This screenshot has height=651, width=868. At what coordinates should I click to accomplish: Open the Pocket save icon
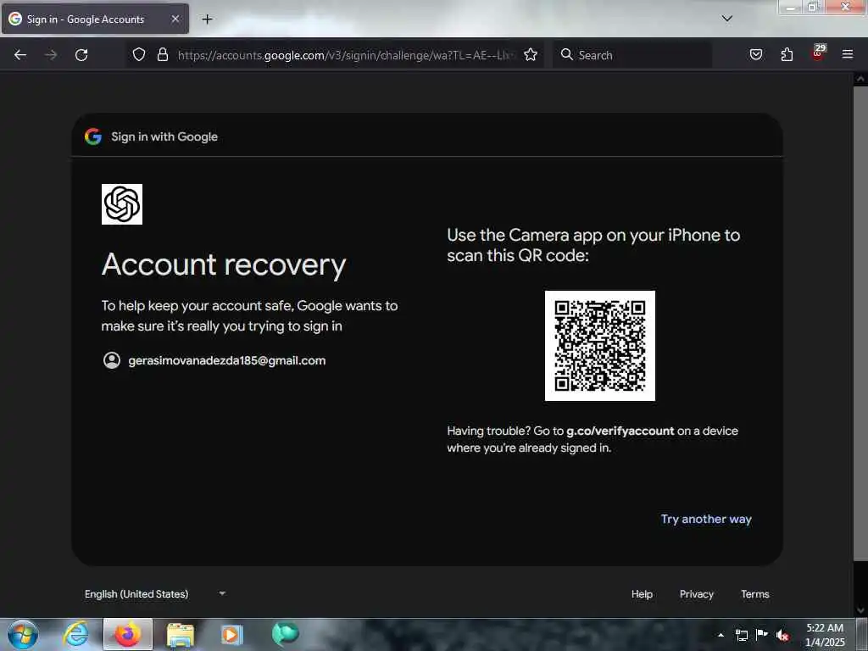click(756, 54)
